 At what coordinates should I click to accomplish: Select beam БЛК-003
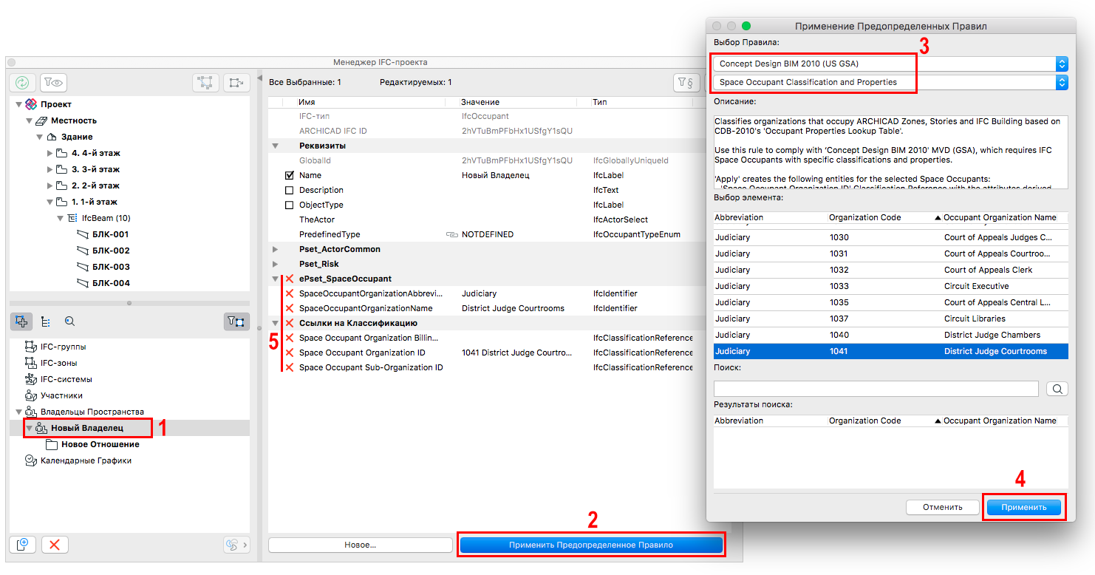pyautogui.click(x=111, y=267)
